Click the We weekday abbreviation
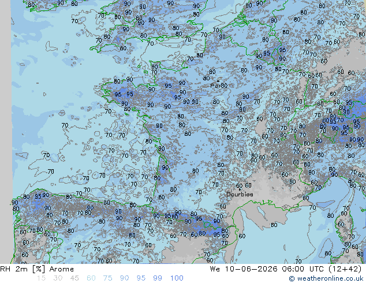This screenshot has height=283, width=366. pos(215,269)
